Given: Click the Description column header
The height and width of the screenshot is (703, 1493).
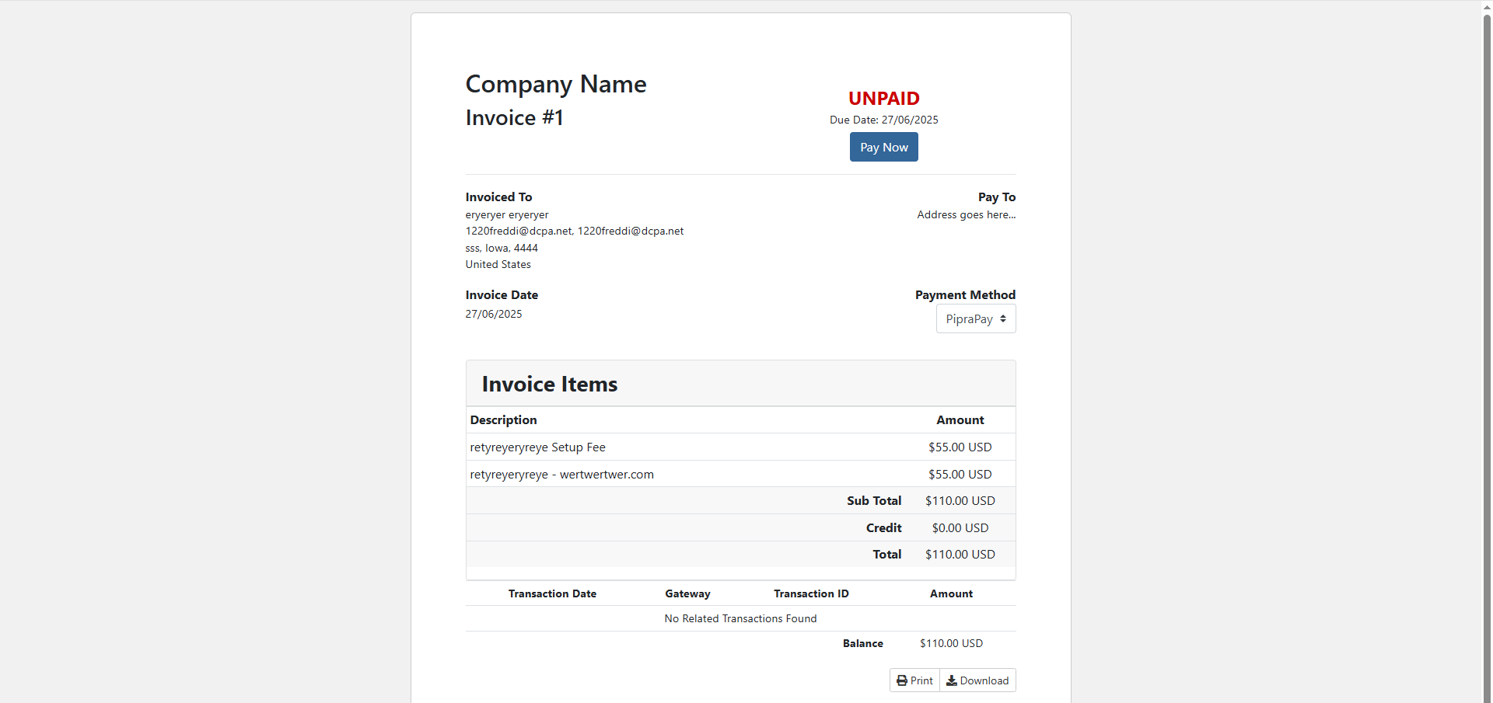Looking at the screenshot, I should (x=503, y=420).
